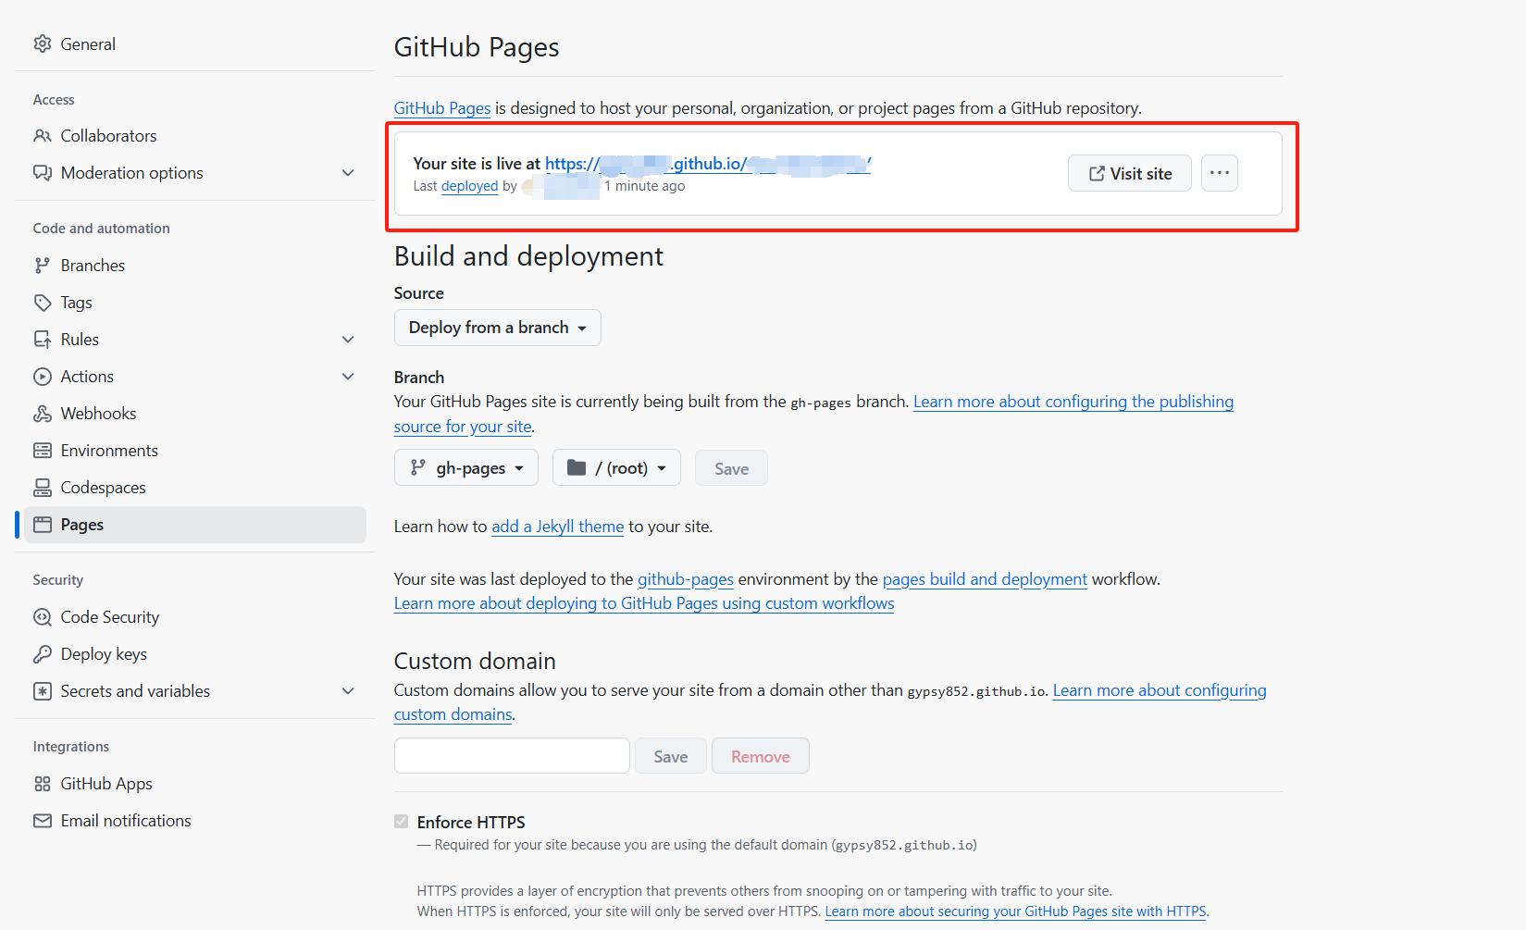Click the Codespaces icon
Image resolution: width=1526 pixels, height=930 pixels.
coord(43,488)
